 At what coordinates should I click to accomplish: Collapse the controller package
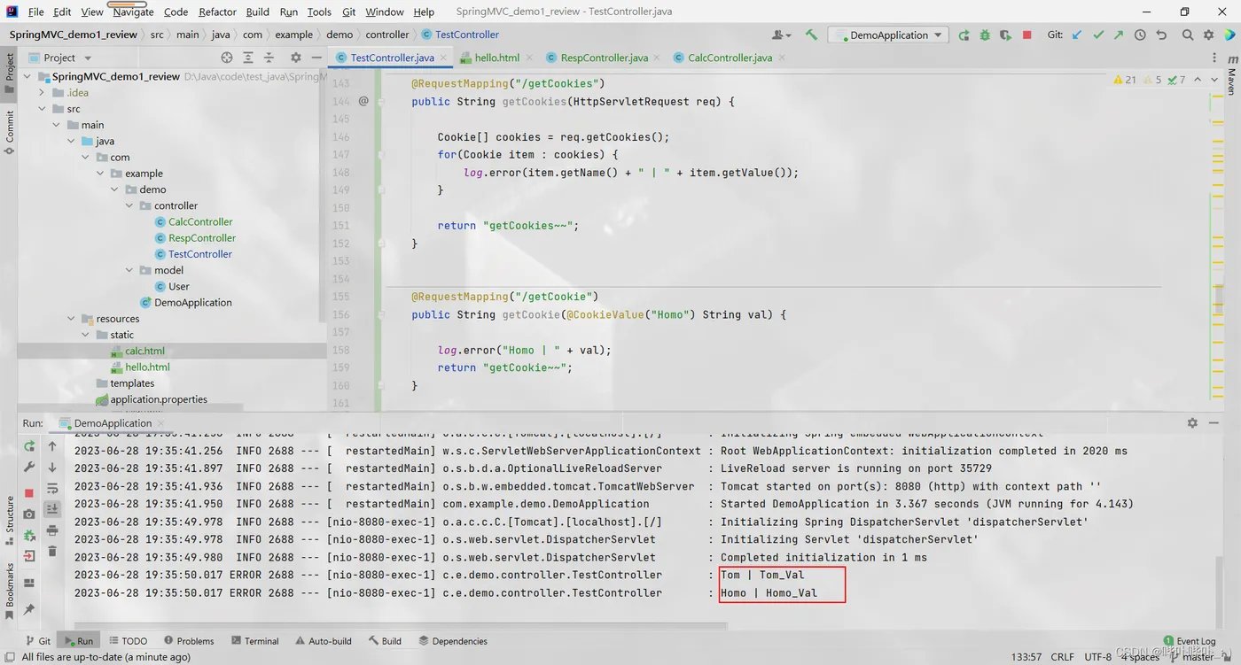[x=129, y=205]
